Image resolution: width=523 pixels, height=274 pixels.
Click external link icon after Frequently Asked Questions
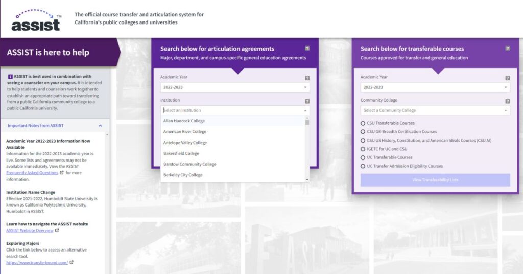pos(62,173)
